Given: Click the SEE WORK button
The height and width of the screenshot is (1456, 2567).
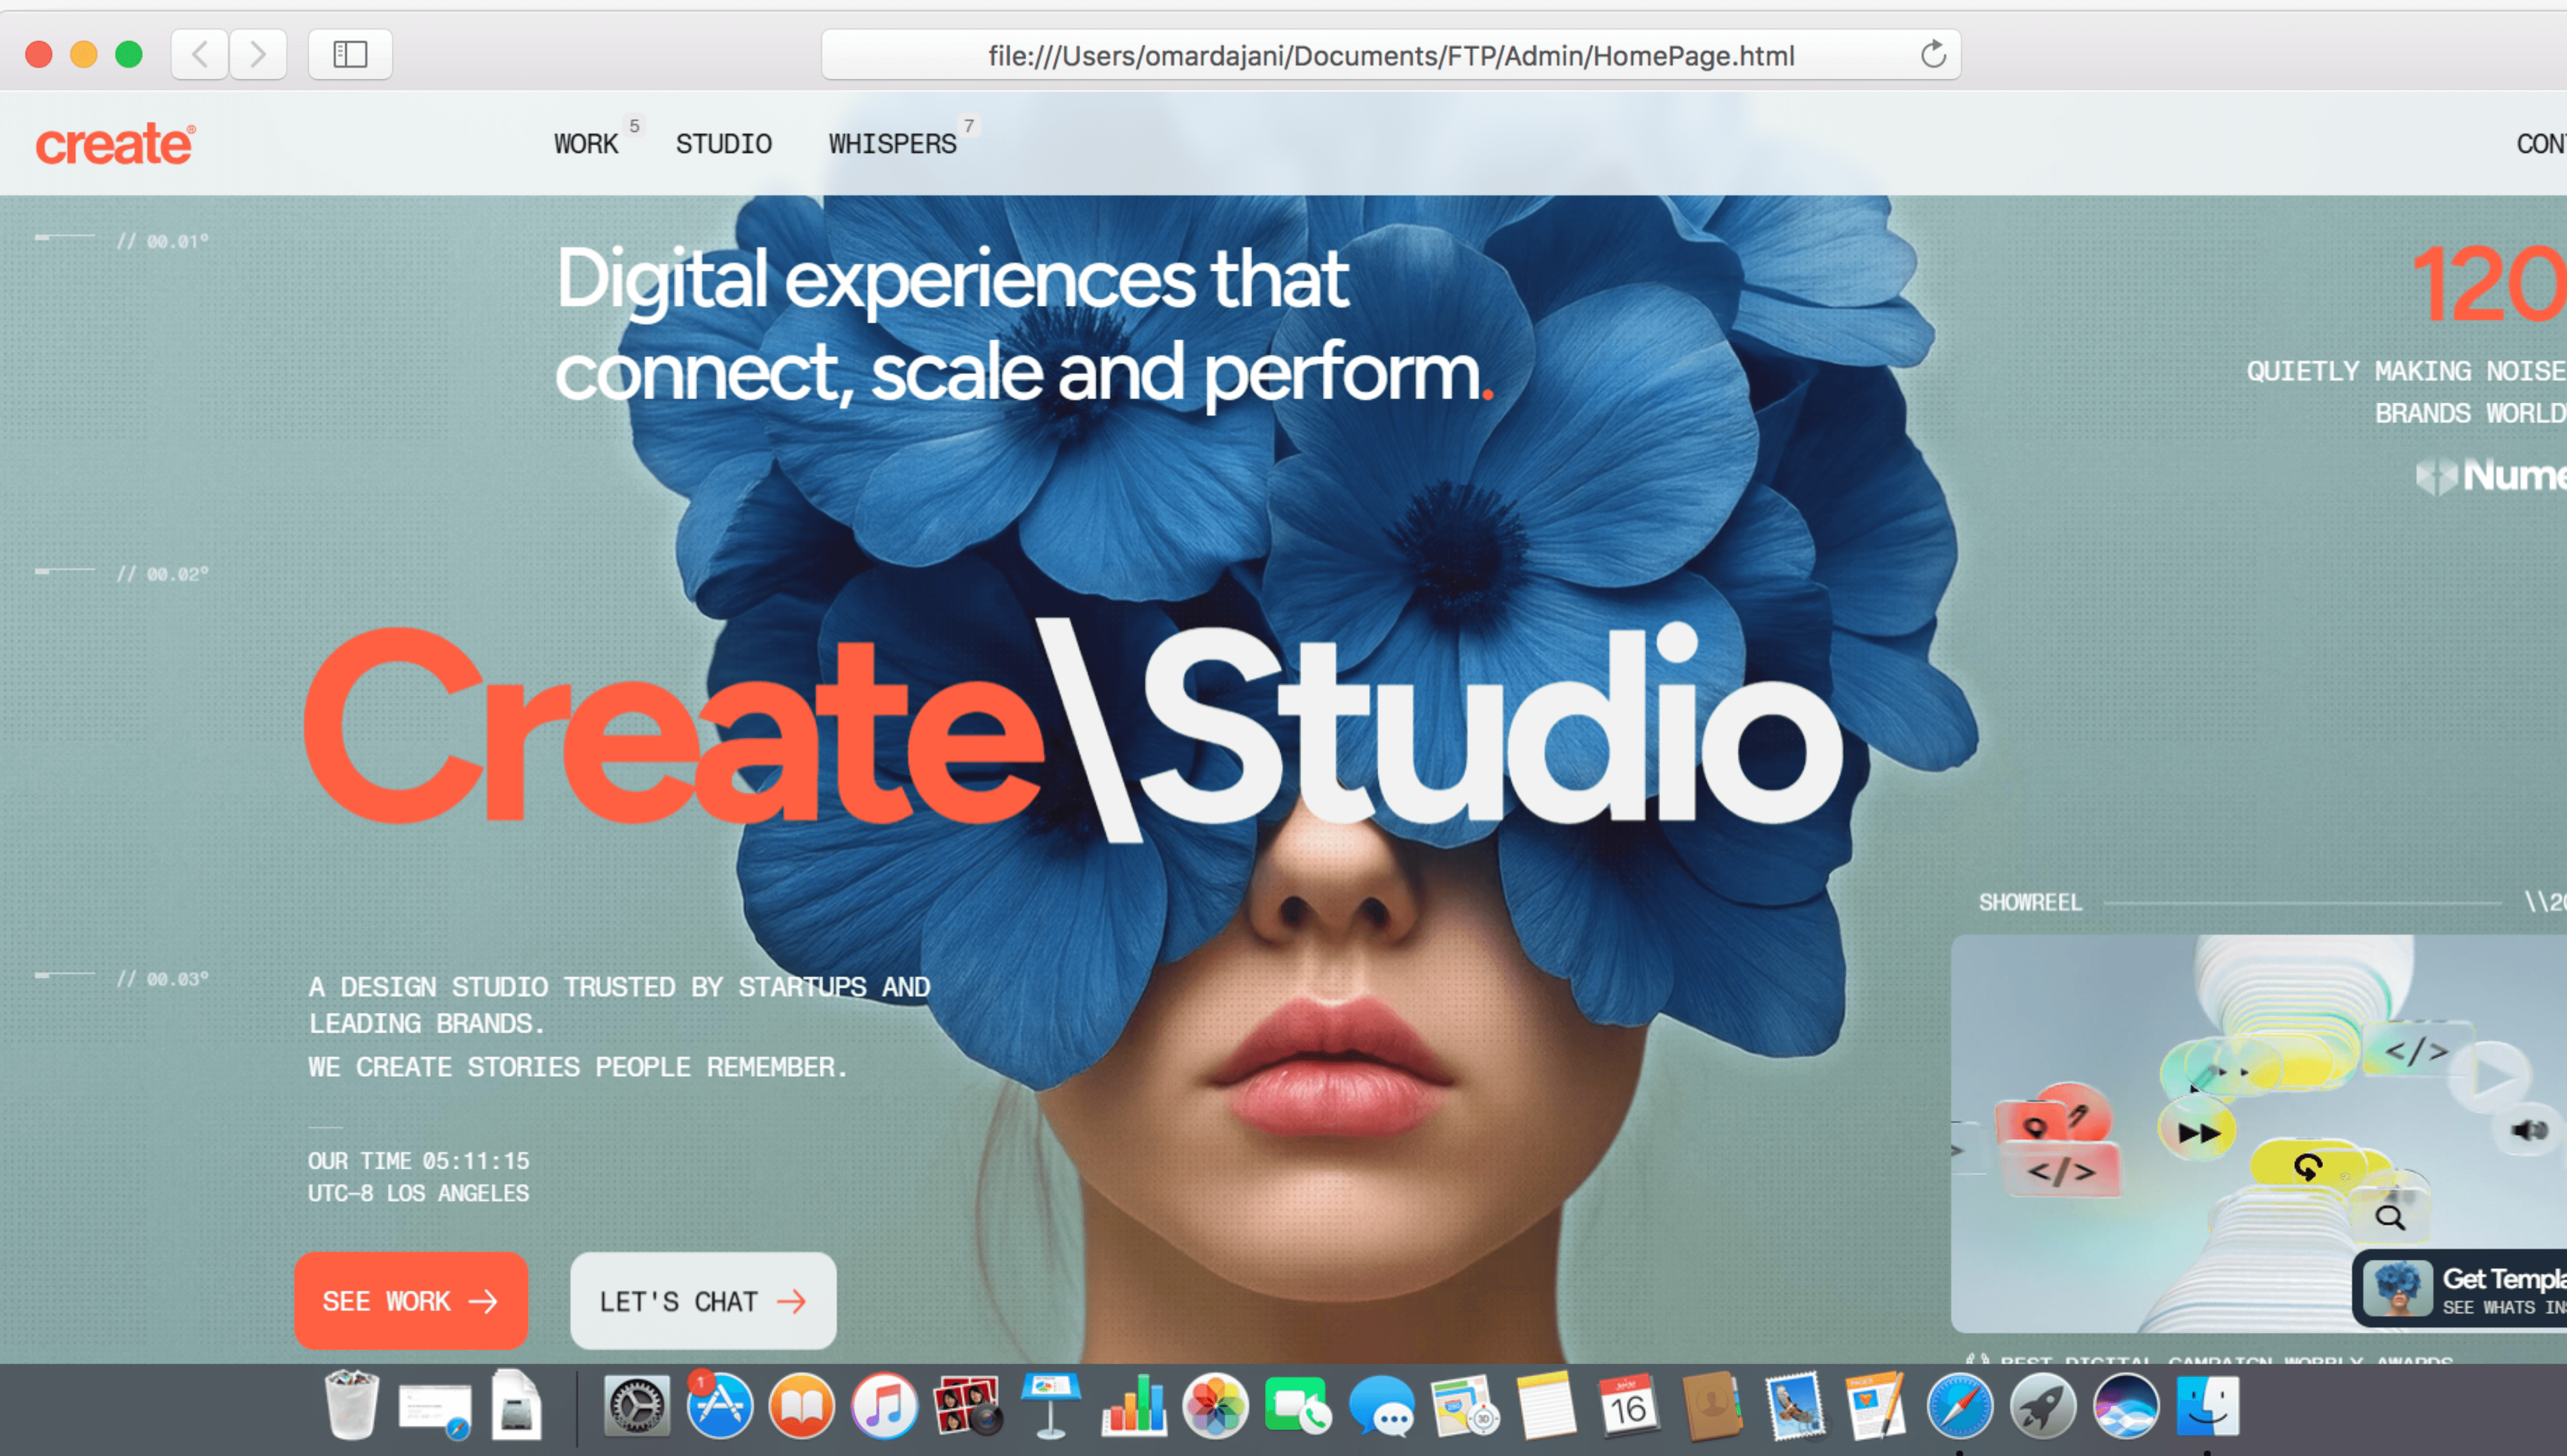Looking at the screenshot, I should [x=410, y=1300].
